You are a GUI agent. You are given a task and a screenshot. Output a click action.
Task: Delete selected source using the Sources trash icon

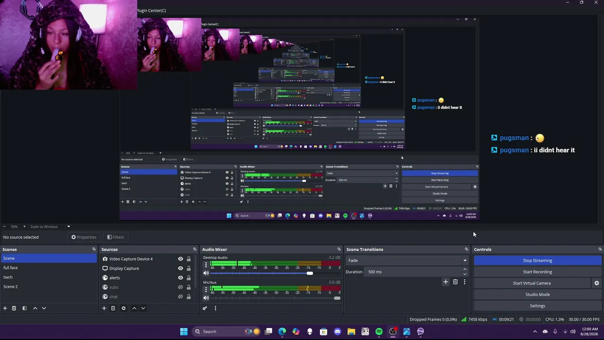pyautogui.click(x=113, y=308)
